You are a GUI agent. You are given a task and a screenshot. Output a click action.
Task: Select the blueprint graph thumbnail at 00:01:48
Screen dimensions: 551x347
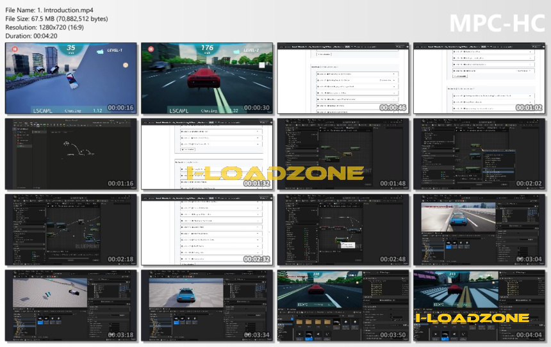(343, 154)
